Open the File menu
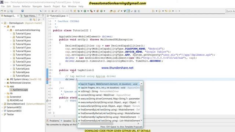 pos(3,7)
